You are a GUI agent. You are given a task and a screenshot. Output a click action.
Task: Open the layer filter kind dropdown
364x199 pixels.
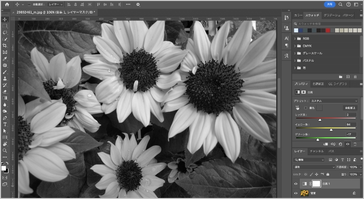click(x=309, y=160)
